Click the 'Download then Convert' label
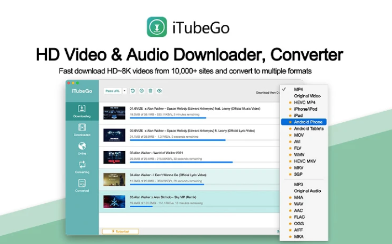Screen dimensions: 392x244 click(x=268, y=93)
